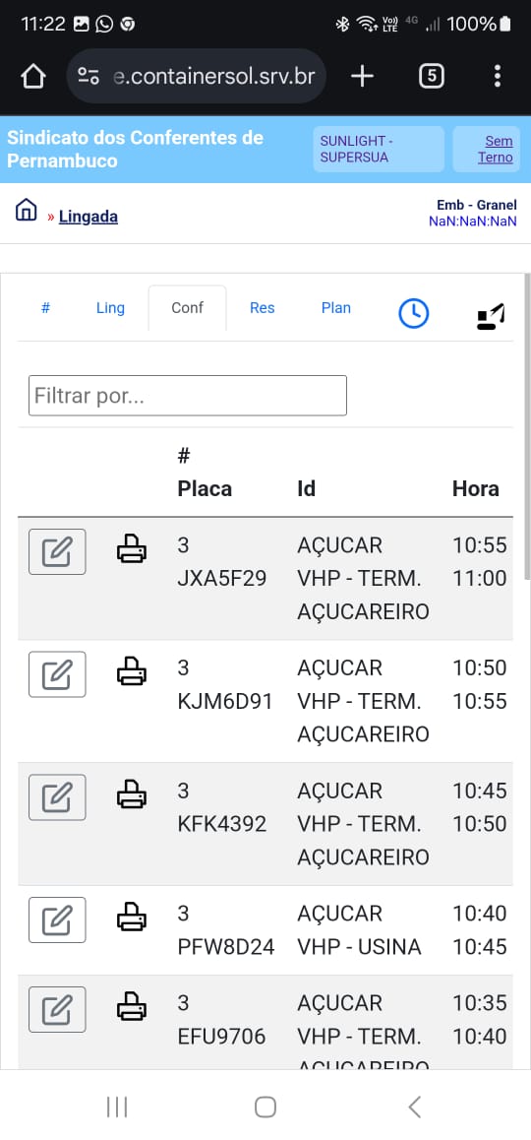Select the # tab
This screenshot has height=1140, width=531.
coord(45,307)
